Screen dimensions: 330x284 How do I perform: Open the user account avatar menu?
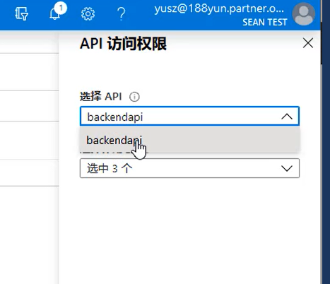click(303, 14)
